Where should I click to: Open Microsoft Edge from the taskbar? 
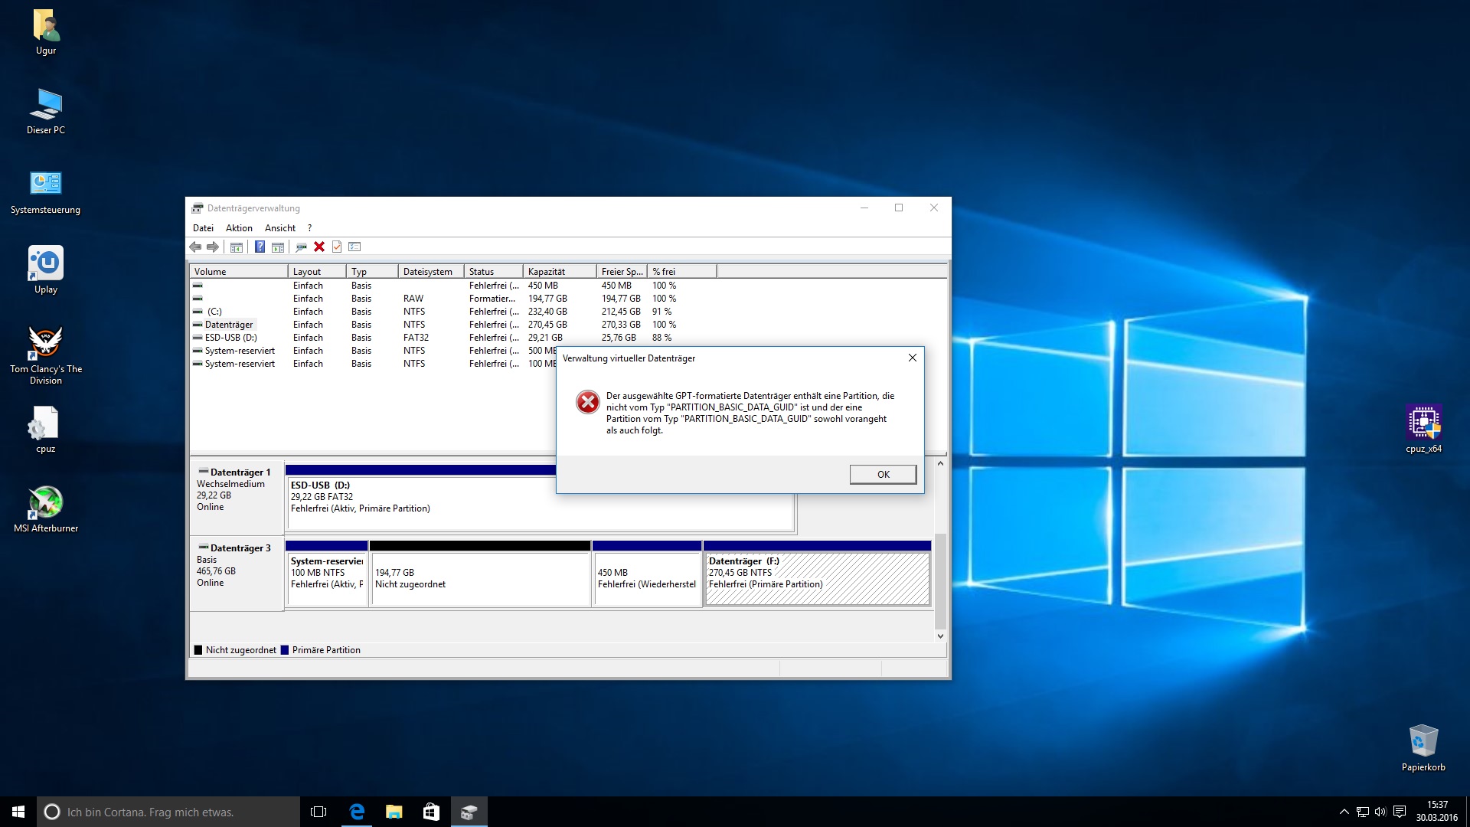(x=357, y=812)
